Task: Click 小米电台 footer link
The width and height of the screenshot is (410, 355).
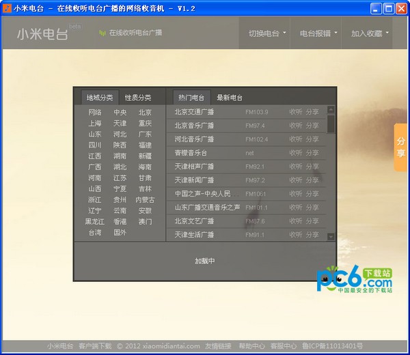Action: tap(60, 346)
